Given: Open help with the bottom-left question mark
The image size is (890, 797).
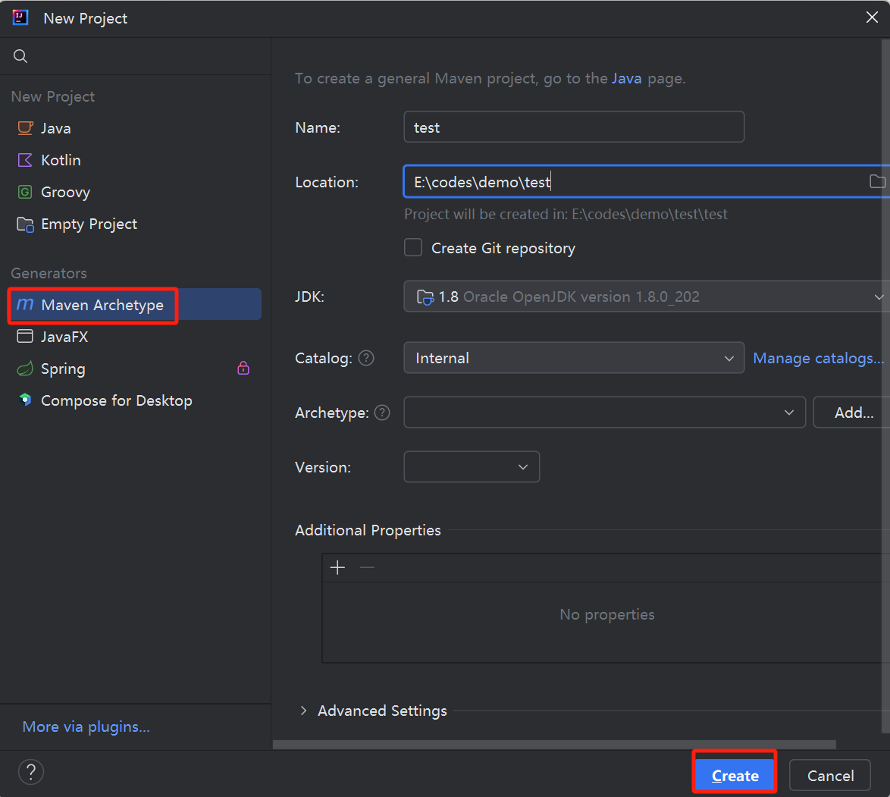Looking at the screenshot, I should pyautogui.click(x=31, y=773).
